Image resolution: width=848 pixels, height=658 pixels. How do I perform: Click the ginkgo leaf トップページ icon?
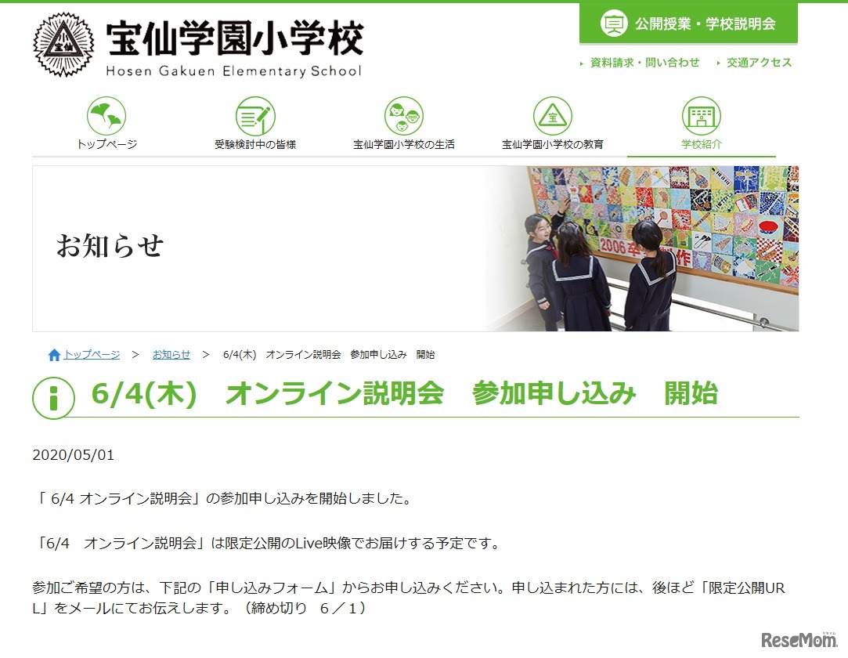coord(106,116)
